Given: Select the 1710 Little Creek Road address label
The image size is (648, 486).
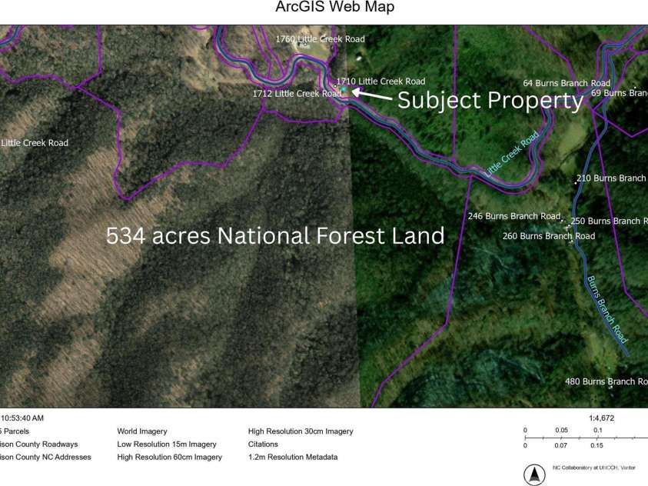Looking at the screenshot, I should 380,82.
